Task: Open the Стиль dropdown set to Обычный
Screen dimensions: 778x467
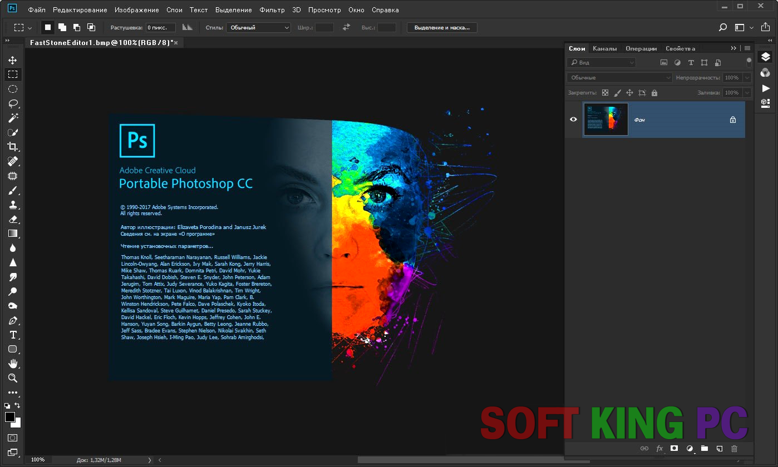Action: pos(258,27)
